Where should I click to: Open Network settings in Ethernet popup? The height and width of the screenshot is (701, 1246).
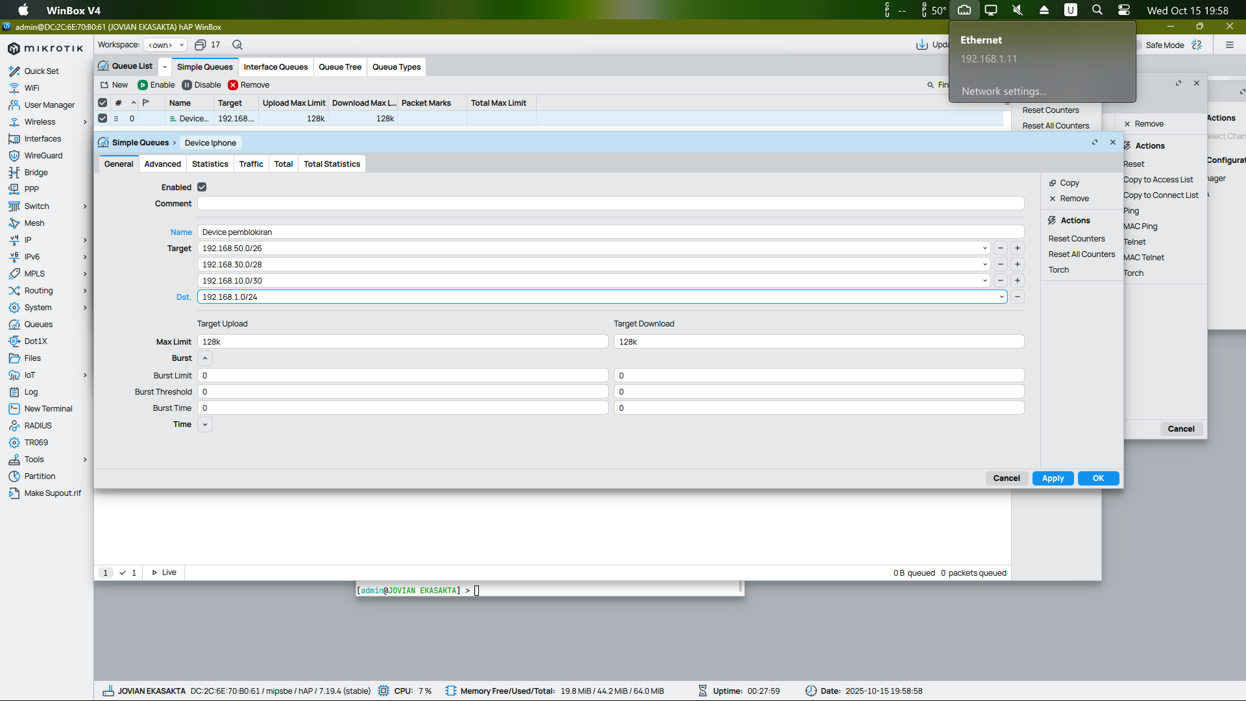coord(1003,92)
